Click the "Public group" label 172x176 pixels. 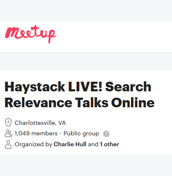tap(81, 134)
